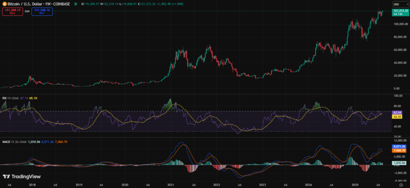Click the -4,000.00 label on MACD axis
410x188 pixels.
(400, 173)
